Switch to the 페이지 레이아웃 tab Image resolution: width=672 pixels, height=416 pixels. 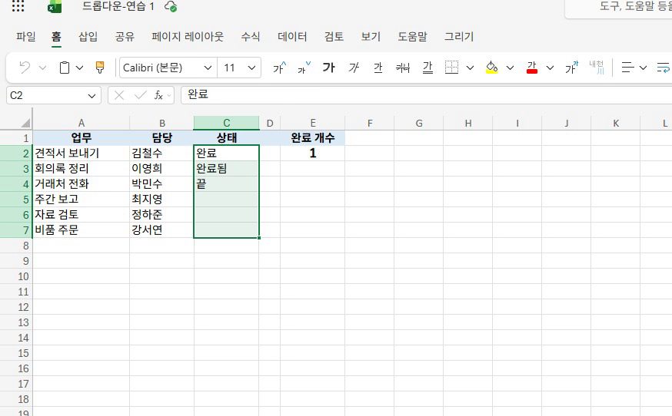[x=188, y=37]
